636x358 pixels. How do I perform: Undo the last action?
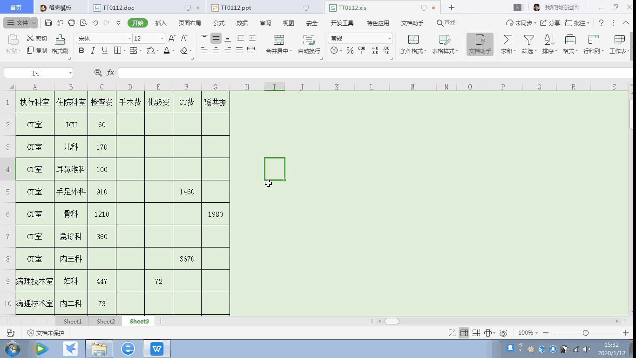click(x=95, y=23)
